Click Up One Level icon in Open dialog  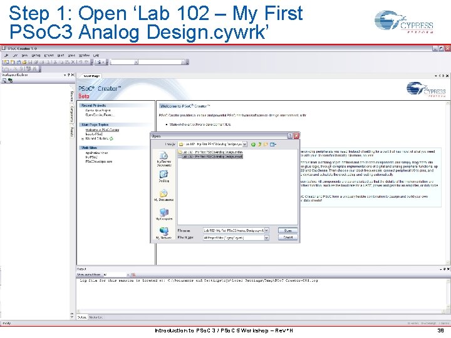click(x=259, y=145)
